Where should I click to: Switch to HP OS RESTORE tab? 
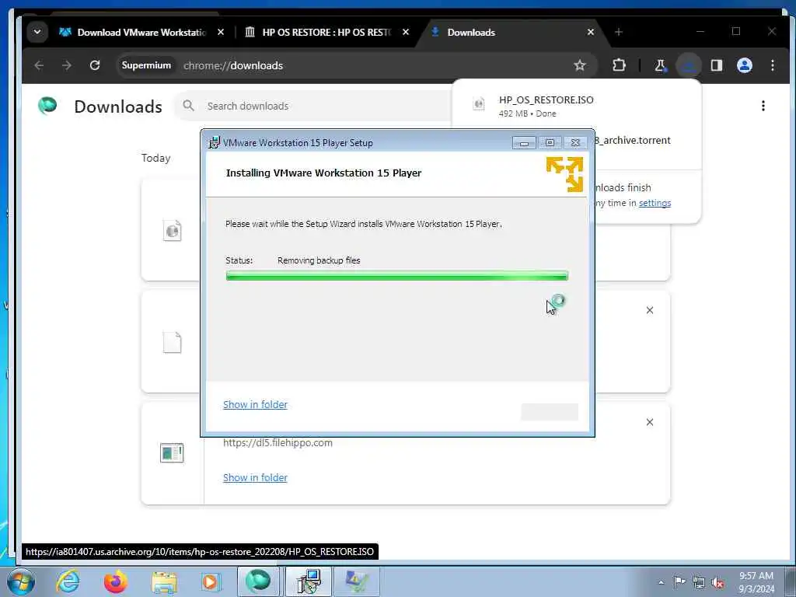326,33
